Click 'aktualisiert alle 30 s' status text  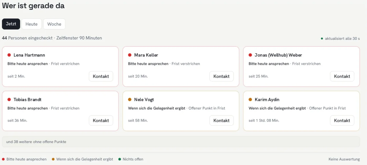pos(342,39)
